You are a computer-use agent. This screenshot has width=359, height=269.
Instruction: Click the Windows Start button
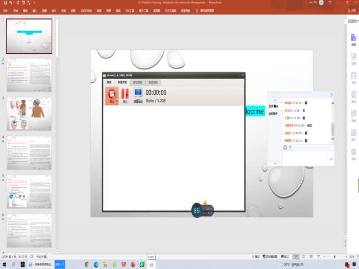4,263
